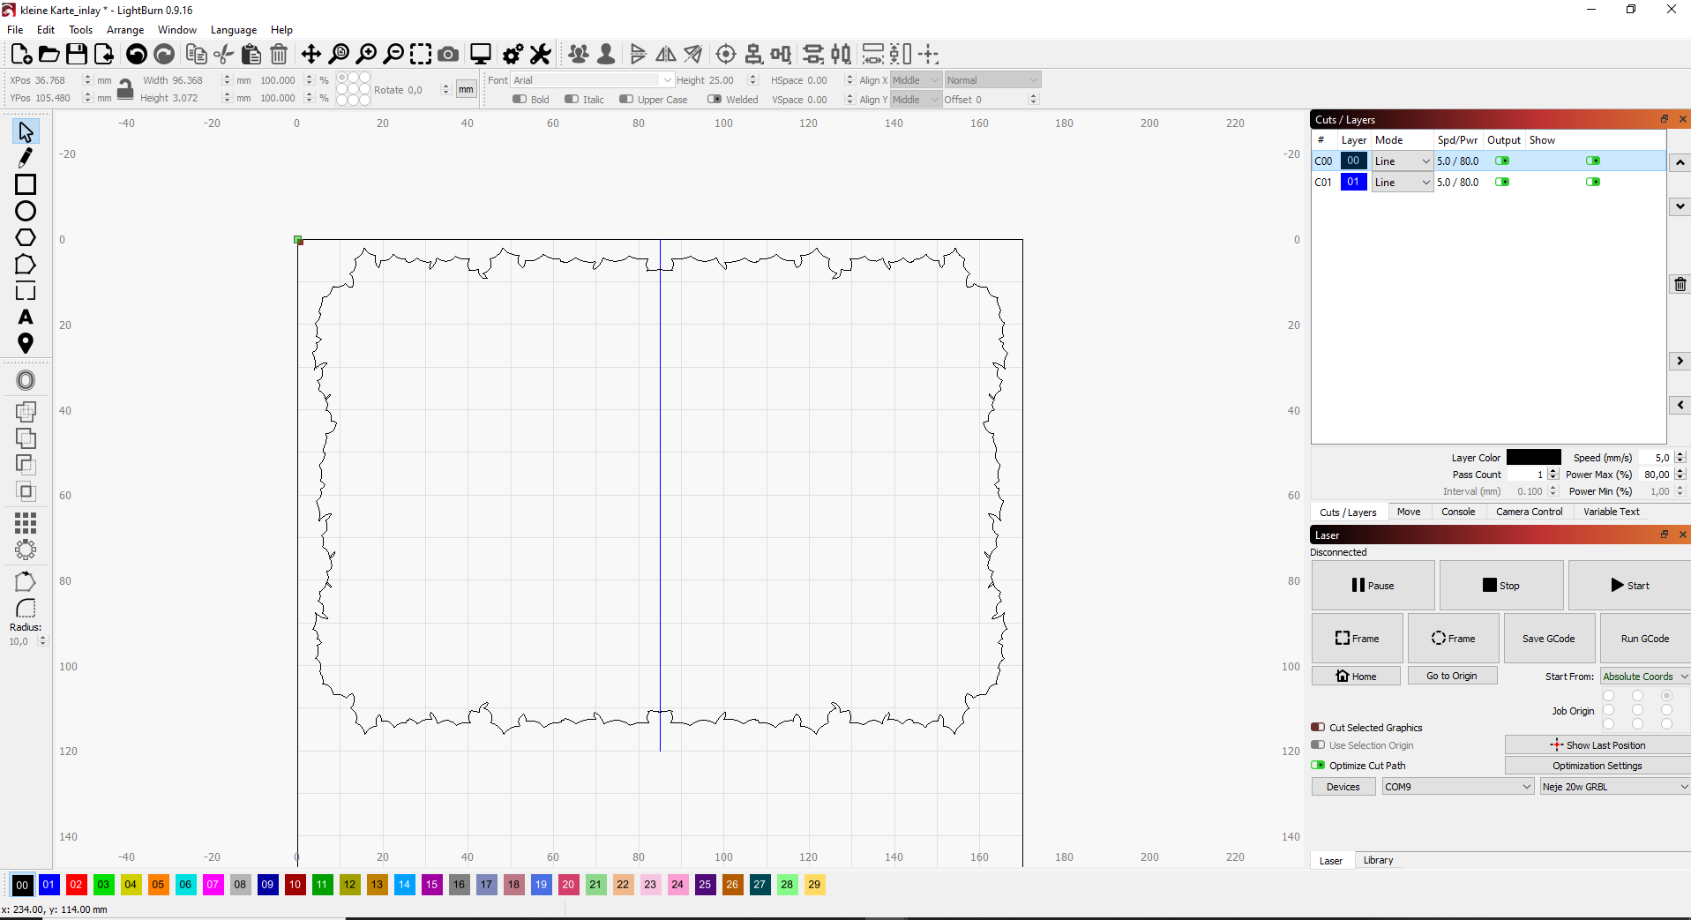The image size is (1691, 920).
Task: Enable Cut Selected Graphics switch
Action: click(1318, 728)
